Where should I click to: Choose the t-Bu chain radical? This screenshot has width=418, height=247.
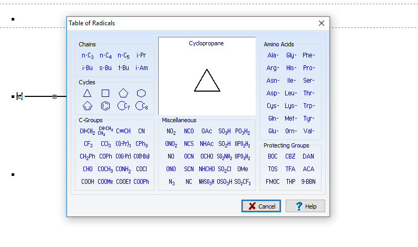[123, 68]
